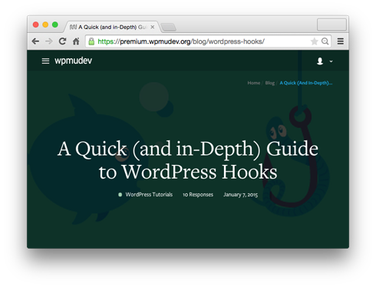376x287 pixels.
Task: Go to Home breadcrumb link
Action: 254,83
